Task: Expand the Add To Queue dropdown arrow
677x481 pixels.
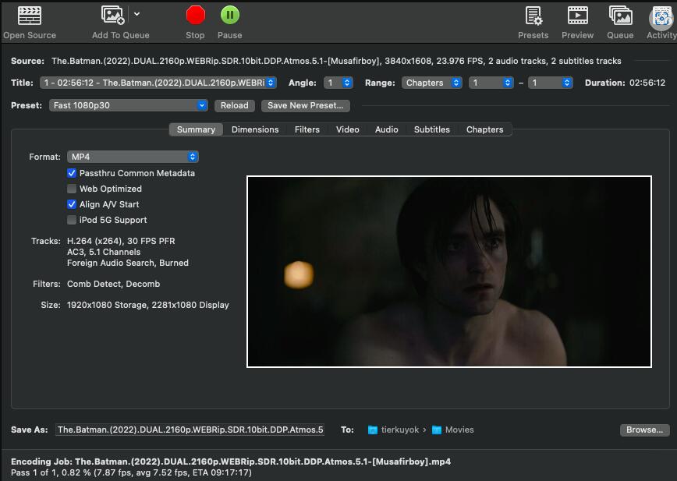Action: click(136, 14)
